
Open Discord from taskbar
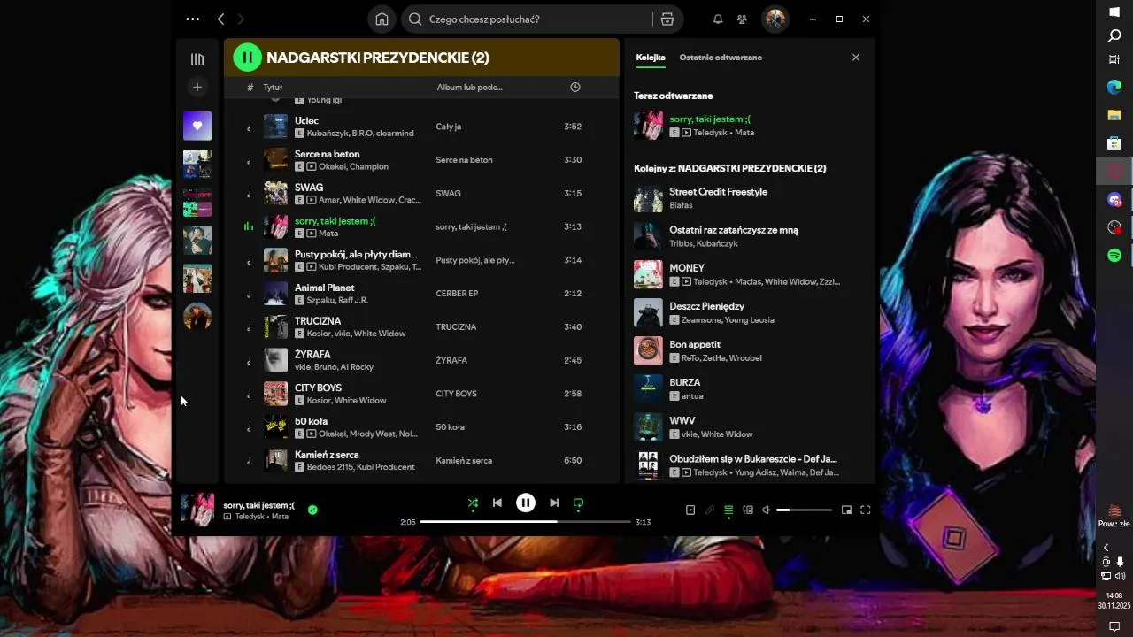tap(1114, 200)
